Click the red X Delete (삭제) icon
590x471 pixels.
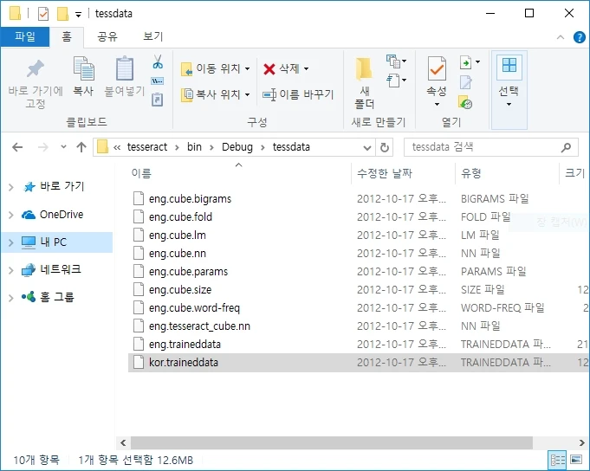point(270,68)
